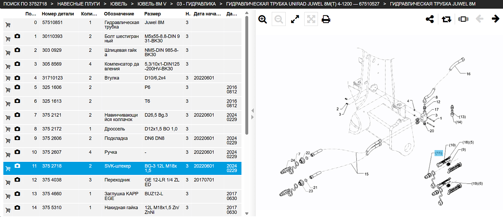Screen dimensions: 503x217
Task: Add part 375 2606 to cart
Action: click(x=8, y=141)
